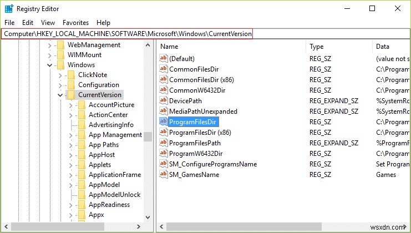Expand the AppReadiness tree node

point(70,205)
